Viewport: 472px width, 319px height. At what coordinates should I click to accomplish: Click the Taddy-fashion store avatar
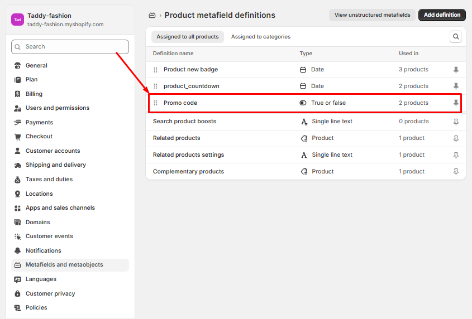click(18, 20)
